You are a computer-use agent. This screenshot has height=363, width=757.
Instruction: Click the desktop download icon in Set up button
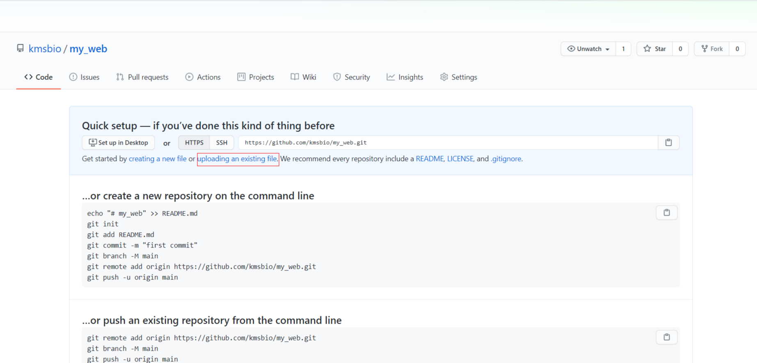(93, 142)
